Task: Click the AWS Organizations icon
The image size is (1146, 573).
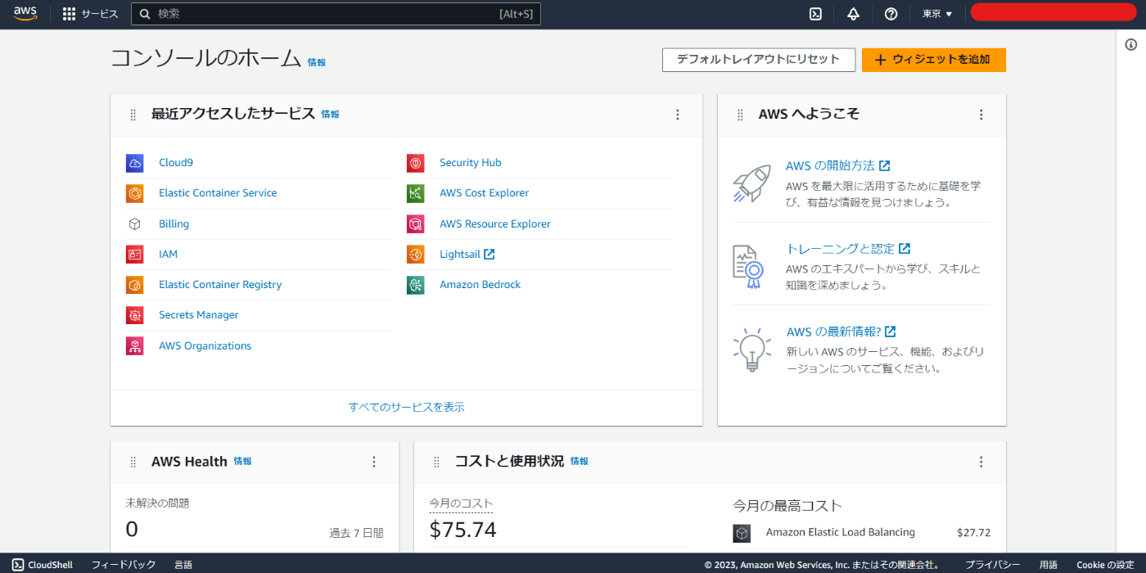Action: click(135, 346)
